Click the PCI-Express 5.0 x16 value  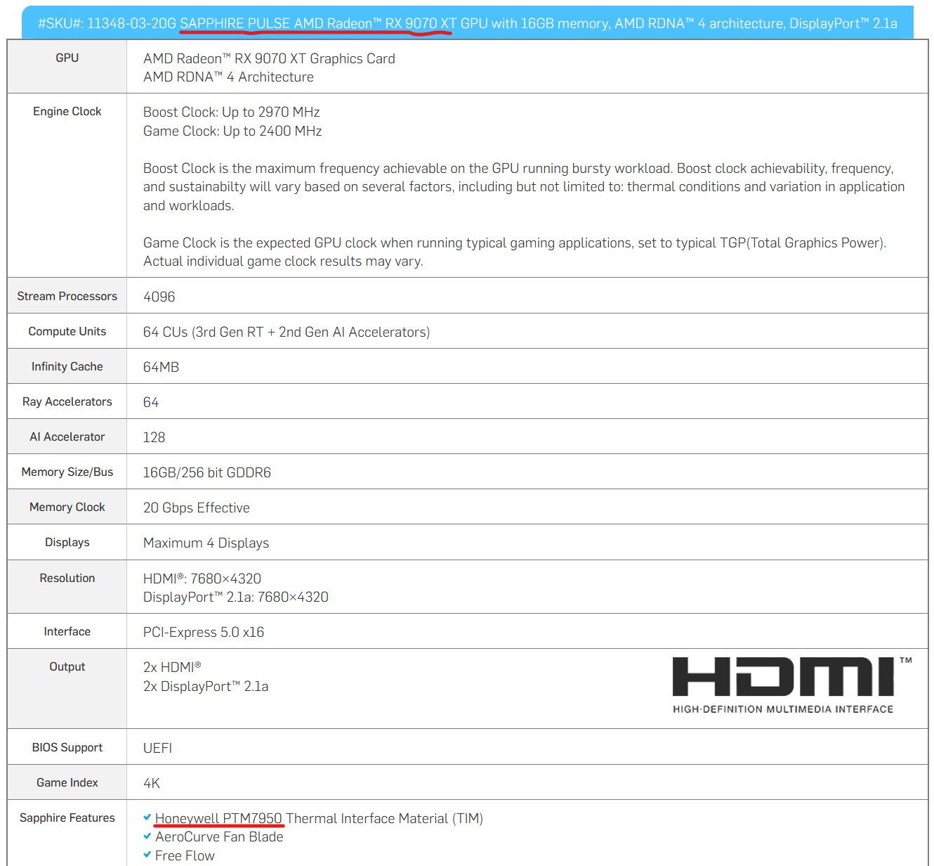(204, 632)
